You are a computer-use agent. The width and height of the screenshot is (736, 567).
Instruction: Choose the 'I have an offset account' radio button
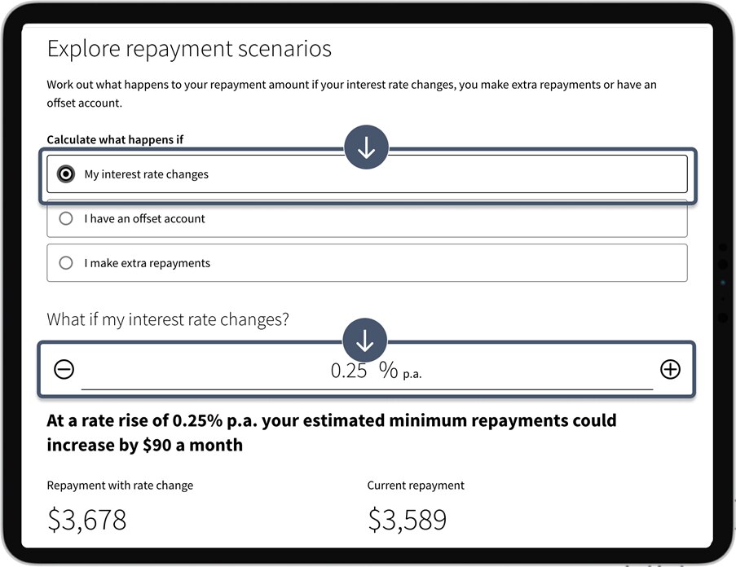pyautogui.click(x=66, y=219)
